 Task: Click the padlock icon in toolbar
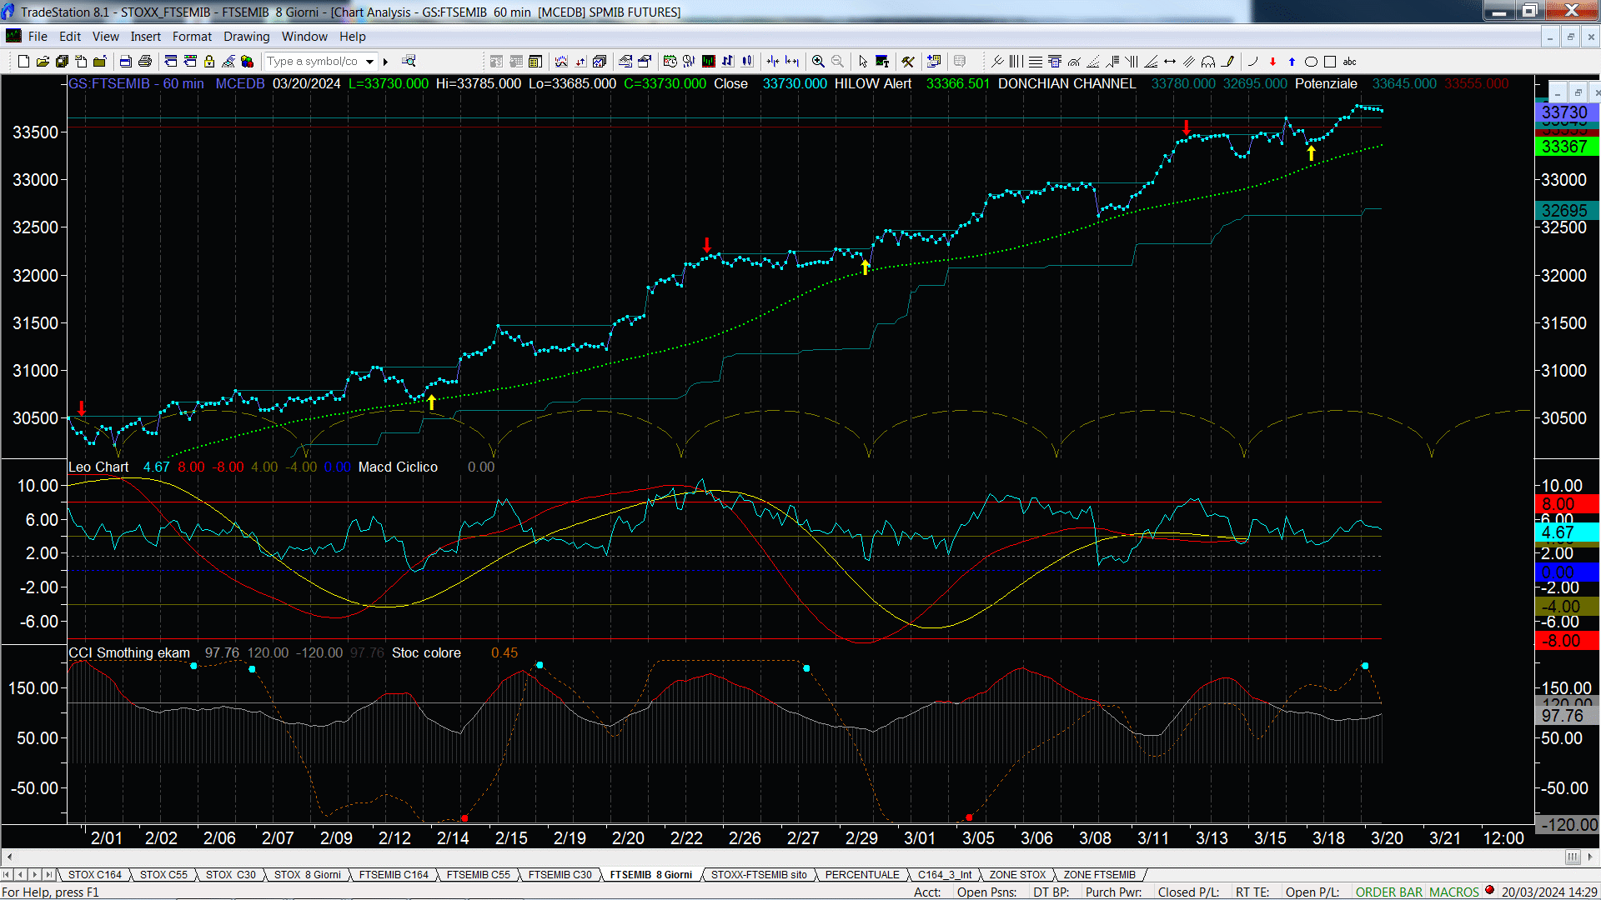tap(209, 62)
